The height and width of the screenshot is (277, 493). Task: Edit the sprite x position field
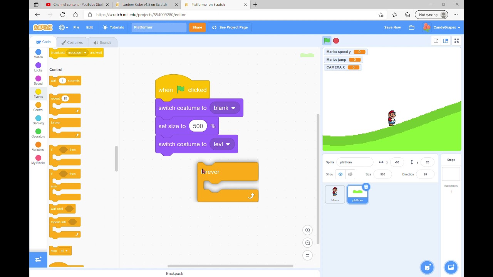[397, 162]
